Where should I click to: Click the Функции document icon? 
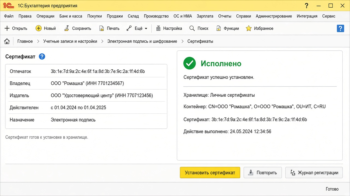[218, 28]
